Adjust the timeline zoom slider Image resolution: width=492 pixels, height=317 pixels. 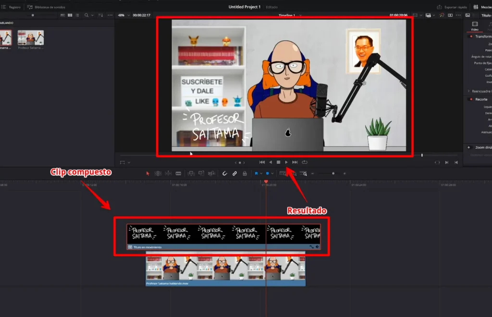pos(333,173)
